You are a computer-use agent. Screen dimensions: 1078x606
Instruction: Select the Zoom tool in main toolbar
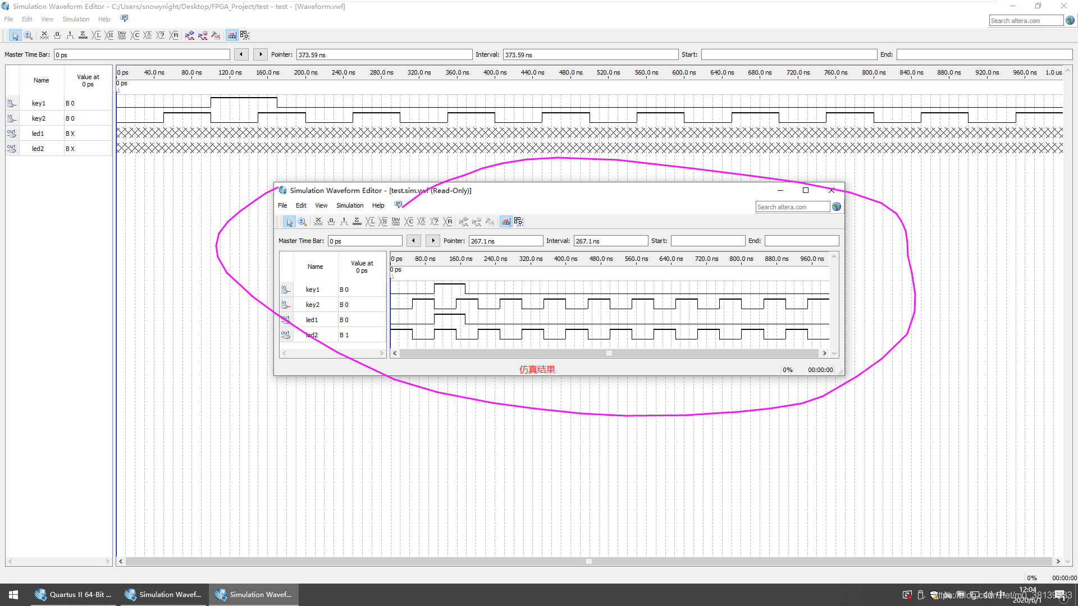[28, 35]
